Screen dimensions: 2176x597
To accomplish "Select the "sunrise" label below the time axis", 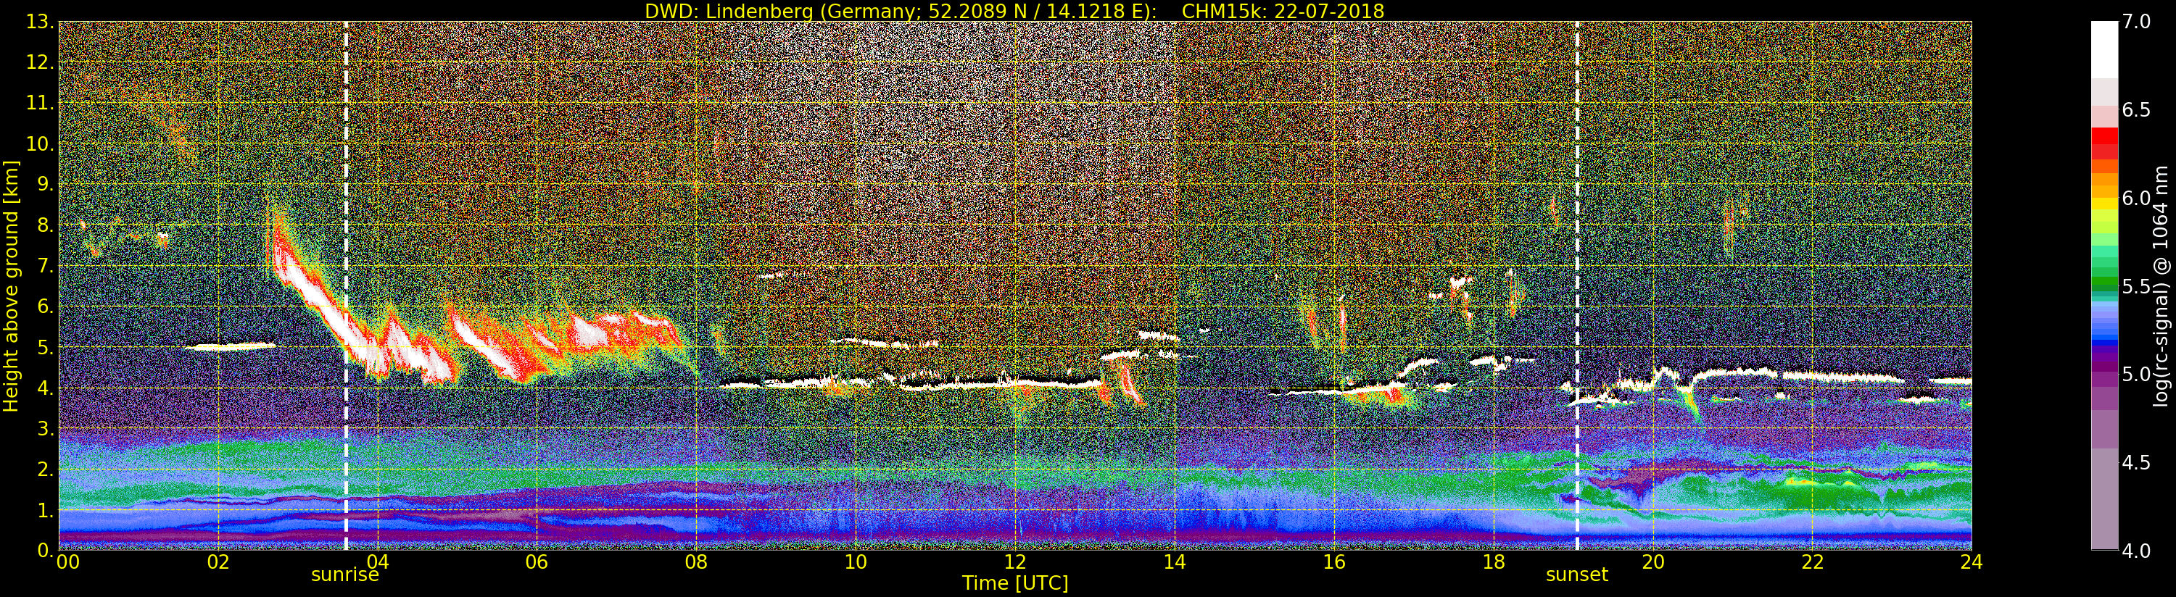I will pyautogui.click(x=344, y=575).
